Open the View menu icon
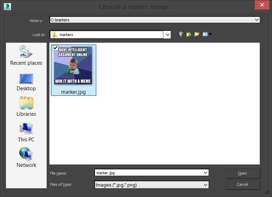272x197 pixels. point(207,34)
